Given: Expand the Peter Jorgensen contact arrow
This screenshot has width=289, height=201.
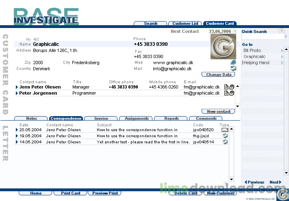Looking at the screenshot, I should 17,93.
